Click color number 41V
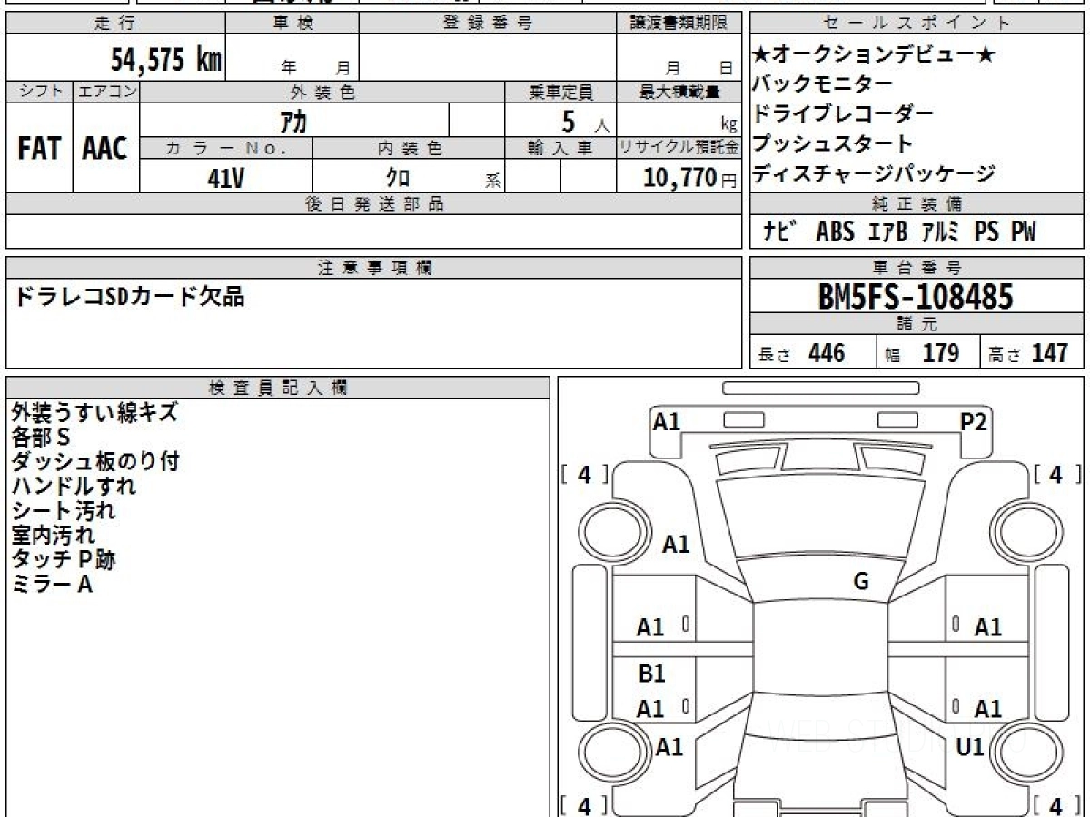1090x817 pixels. pos(225,178)
